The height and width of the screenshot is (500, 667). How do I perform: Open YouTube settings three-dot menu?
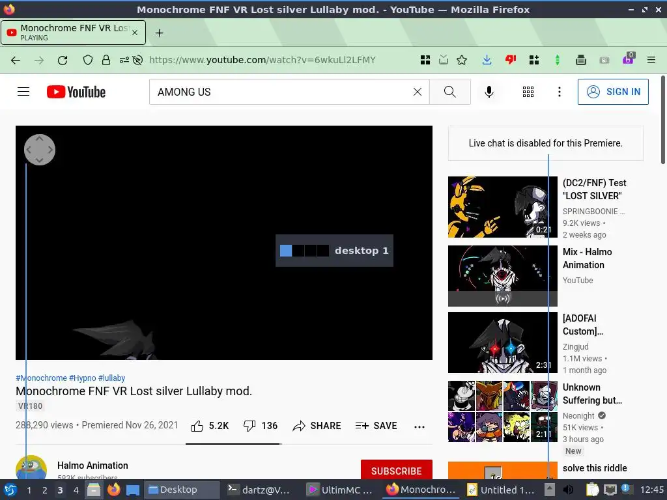click(559, 92)
